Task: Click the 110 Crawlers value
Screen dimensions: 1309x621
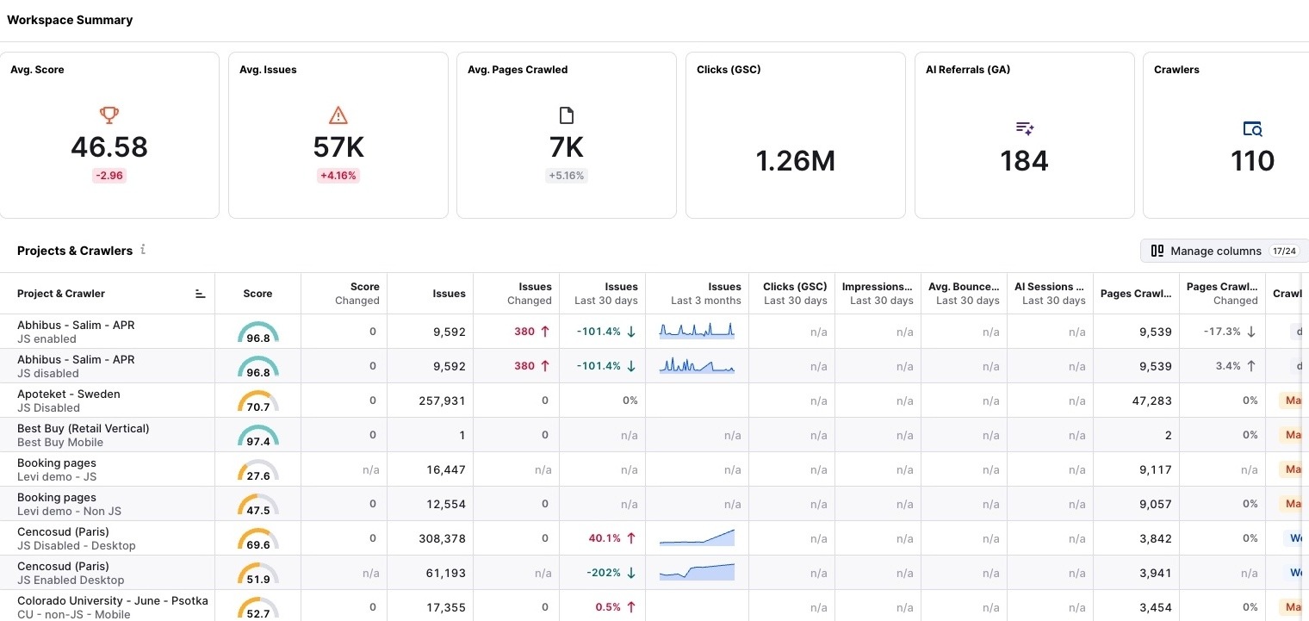Action: [x=1253, y=161]
